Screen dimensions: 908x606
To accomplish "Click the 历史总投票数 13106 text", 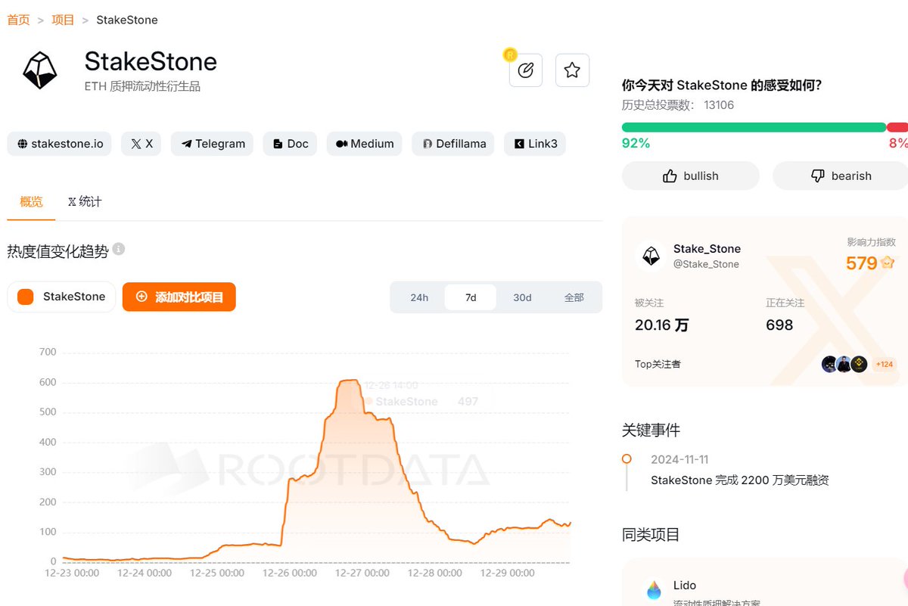I will (x=678, y=105).
